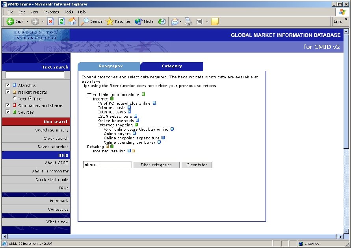Screen dimensions: 351x248
Task: Click the Print icon in the browser toolbar
Action: pos(188,22)
